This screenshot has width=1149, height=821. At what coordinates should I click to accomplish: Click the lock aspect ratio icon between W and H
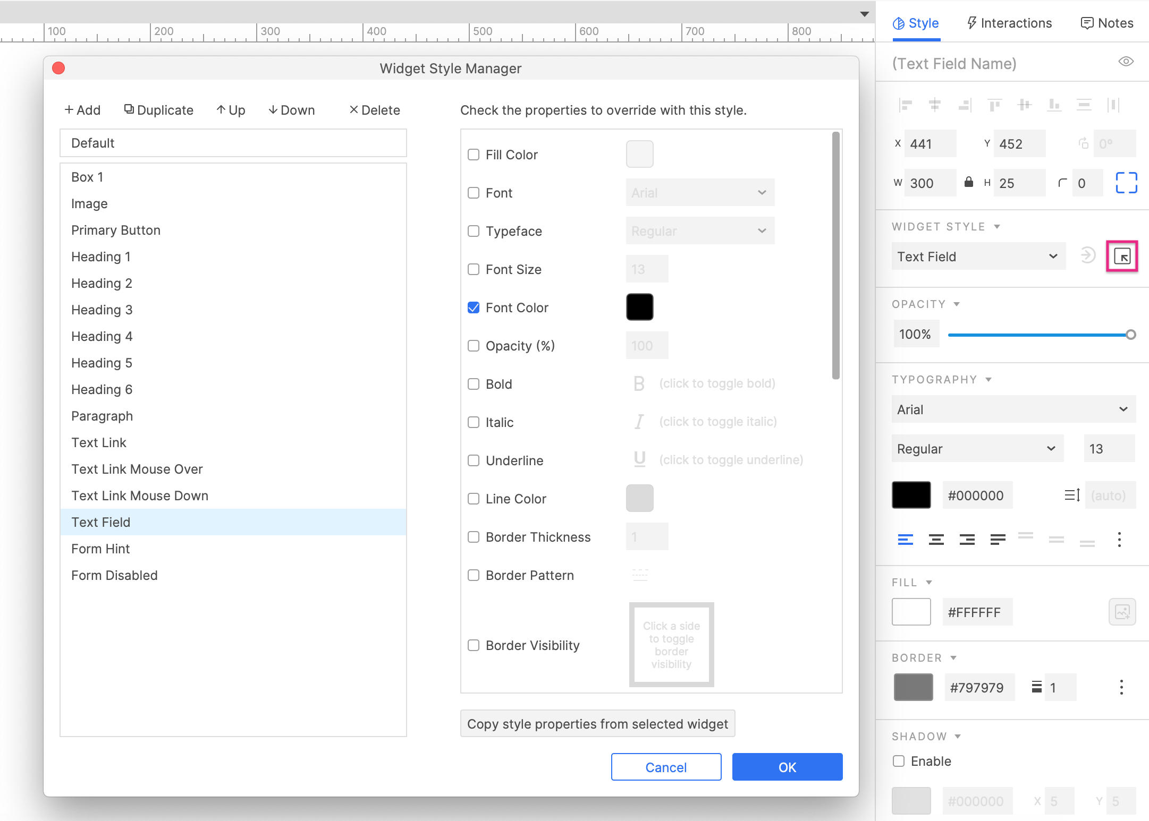pos(969,183)
